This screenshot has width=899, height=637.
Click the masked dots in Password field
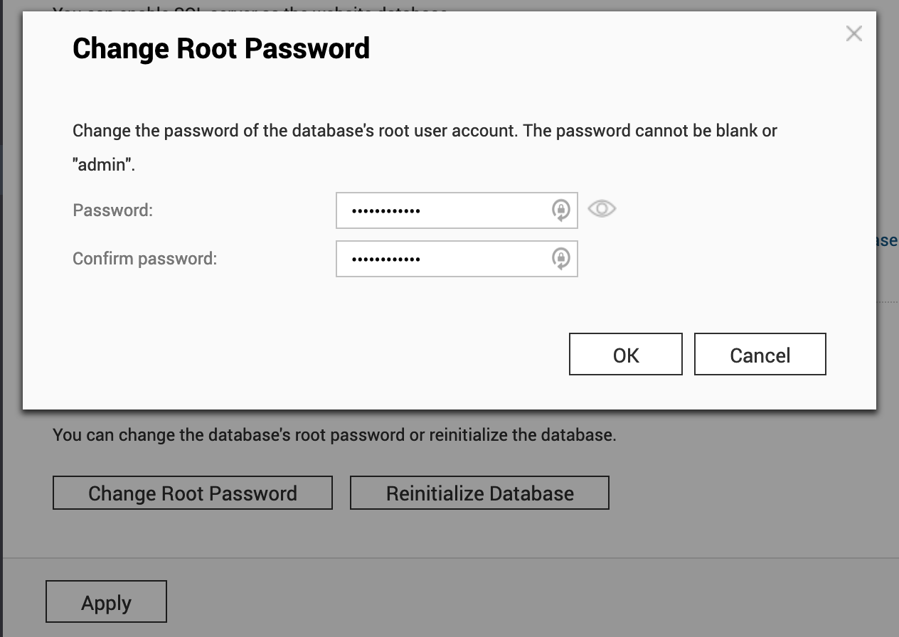point(386,211)
